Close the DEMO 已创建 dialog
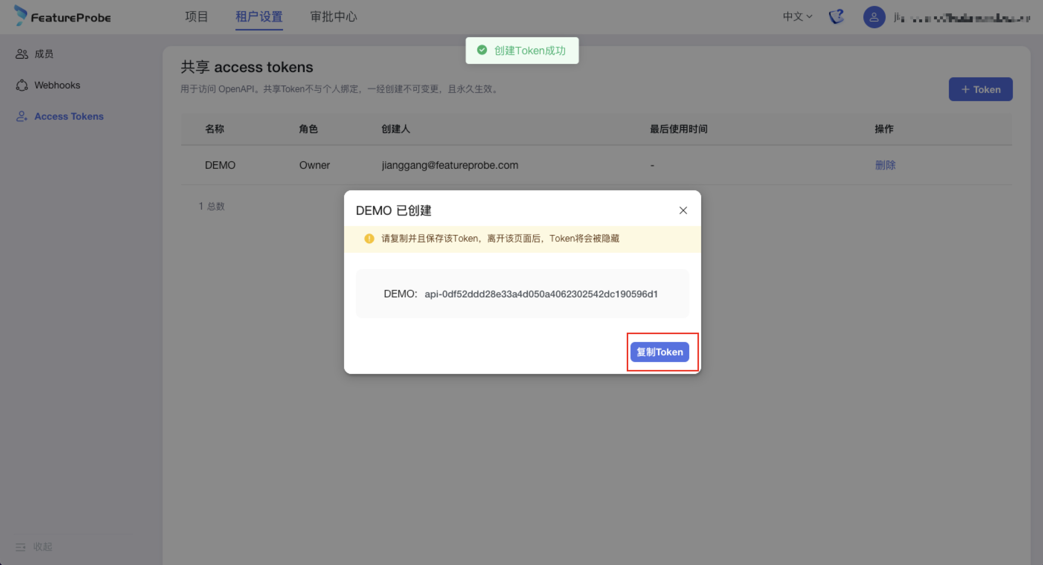 tap(683, 210)
